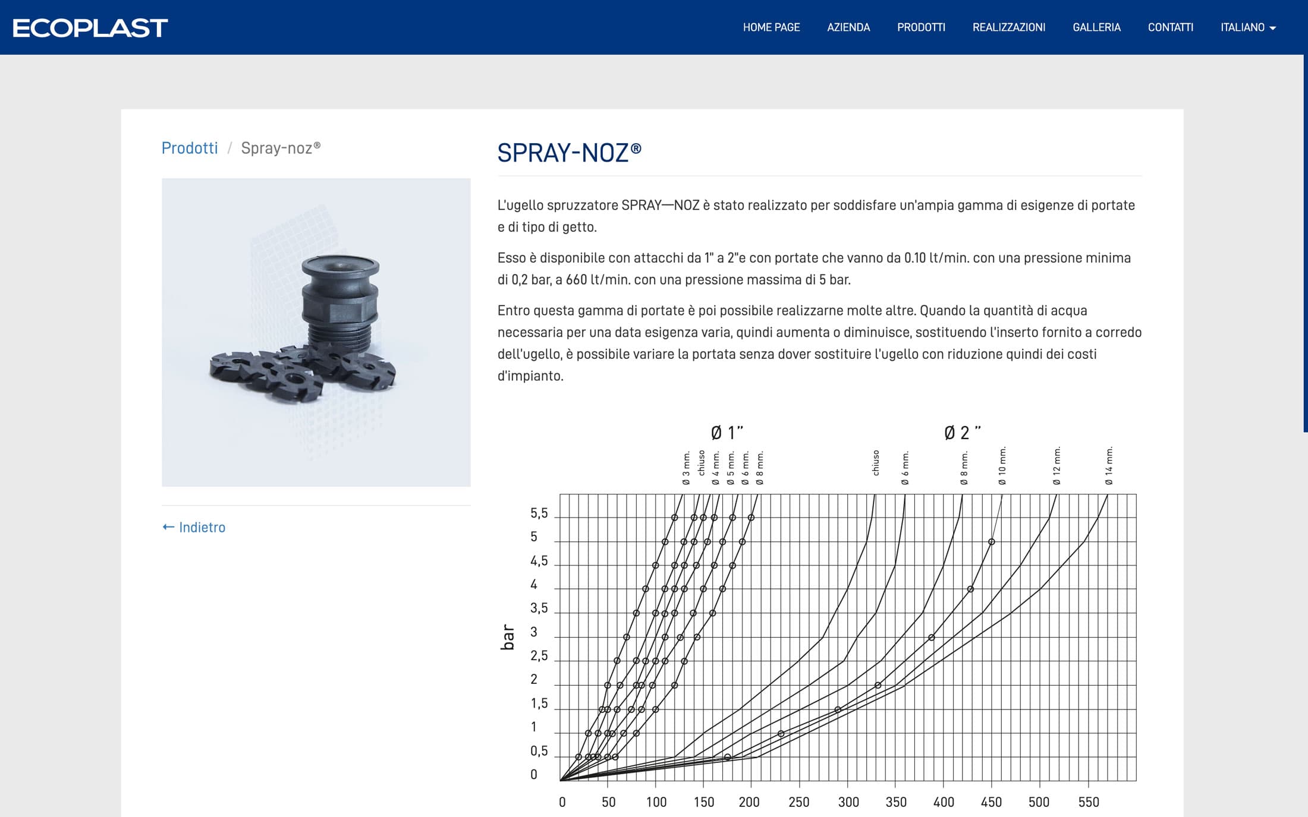Open the Spray-noz nozzle product photo
Image resolution: width=1308 pixels, height=817 pixels.
pos(316,332)
